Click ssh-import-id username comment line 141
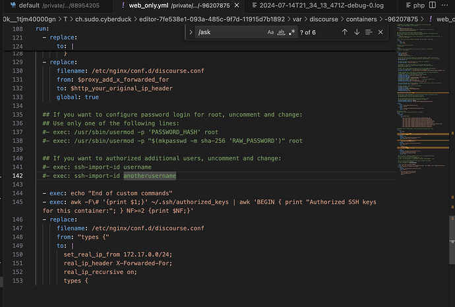 tap(97, 167)
